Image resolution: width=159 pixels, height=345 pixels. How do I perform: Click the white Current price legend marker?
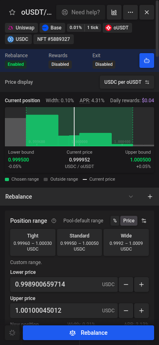[x=85, y=179]
